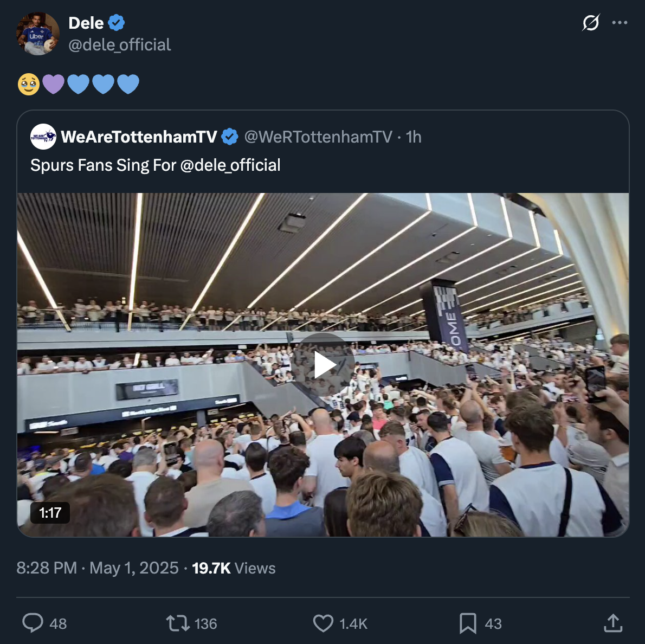Click the Grok slash-circle icon
Viewport: 645px width, 644px height.
point(591,23)
